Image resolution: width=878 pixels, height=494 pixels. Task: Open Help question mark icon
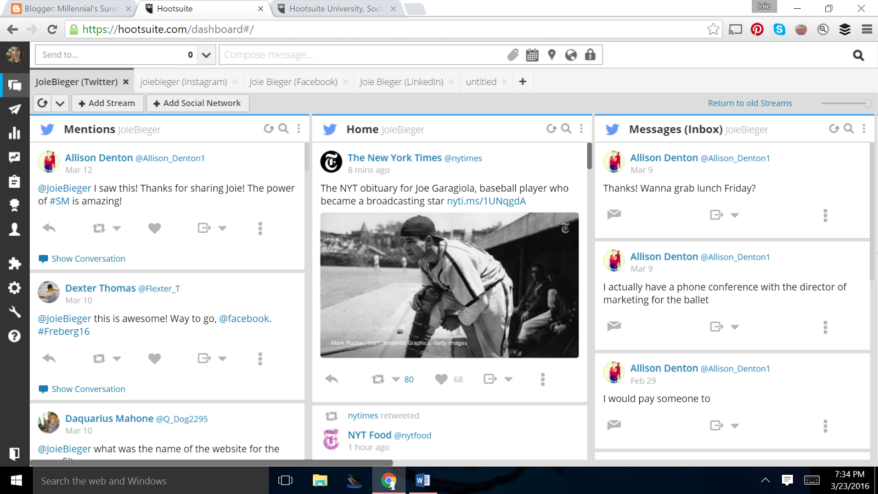tap(15, 336)
